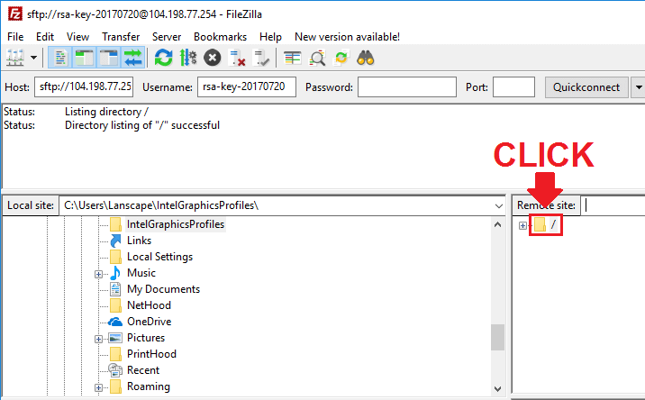Disconnect from the current server
The width and height of the screenshot is (645, 400).
[237, 58]
